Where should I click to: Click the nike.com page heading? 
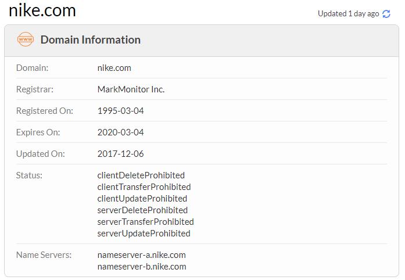tap(42, 10)
